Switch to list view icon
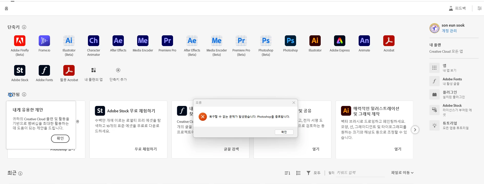The height and width of the screenshot is (184, 484). [298, 173]
